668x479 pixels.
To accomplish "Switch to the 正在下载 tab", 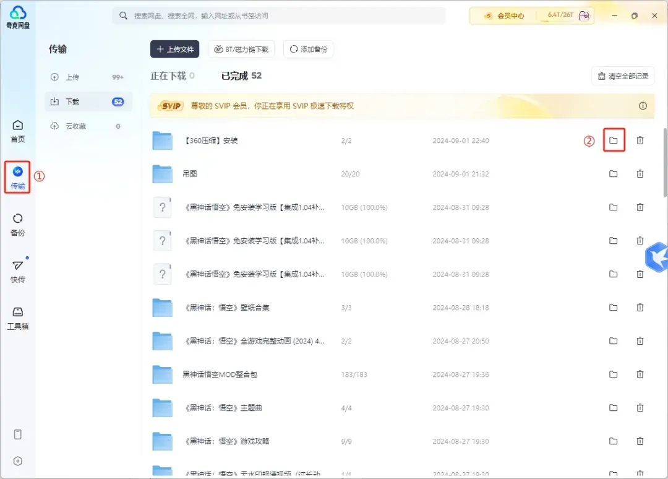I will 173,76.
